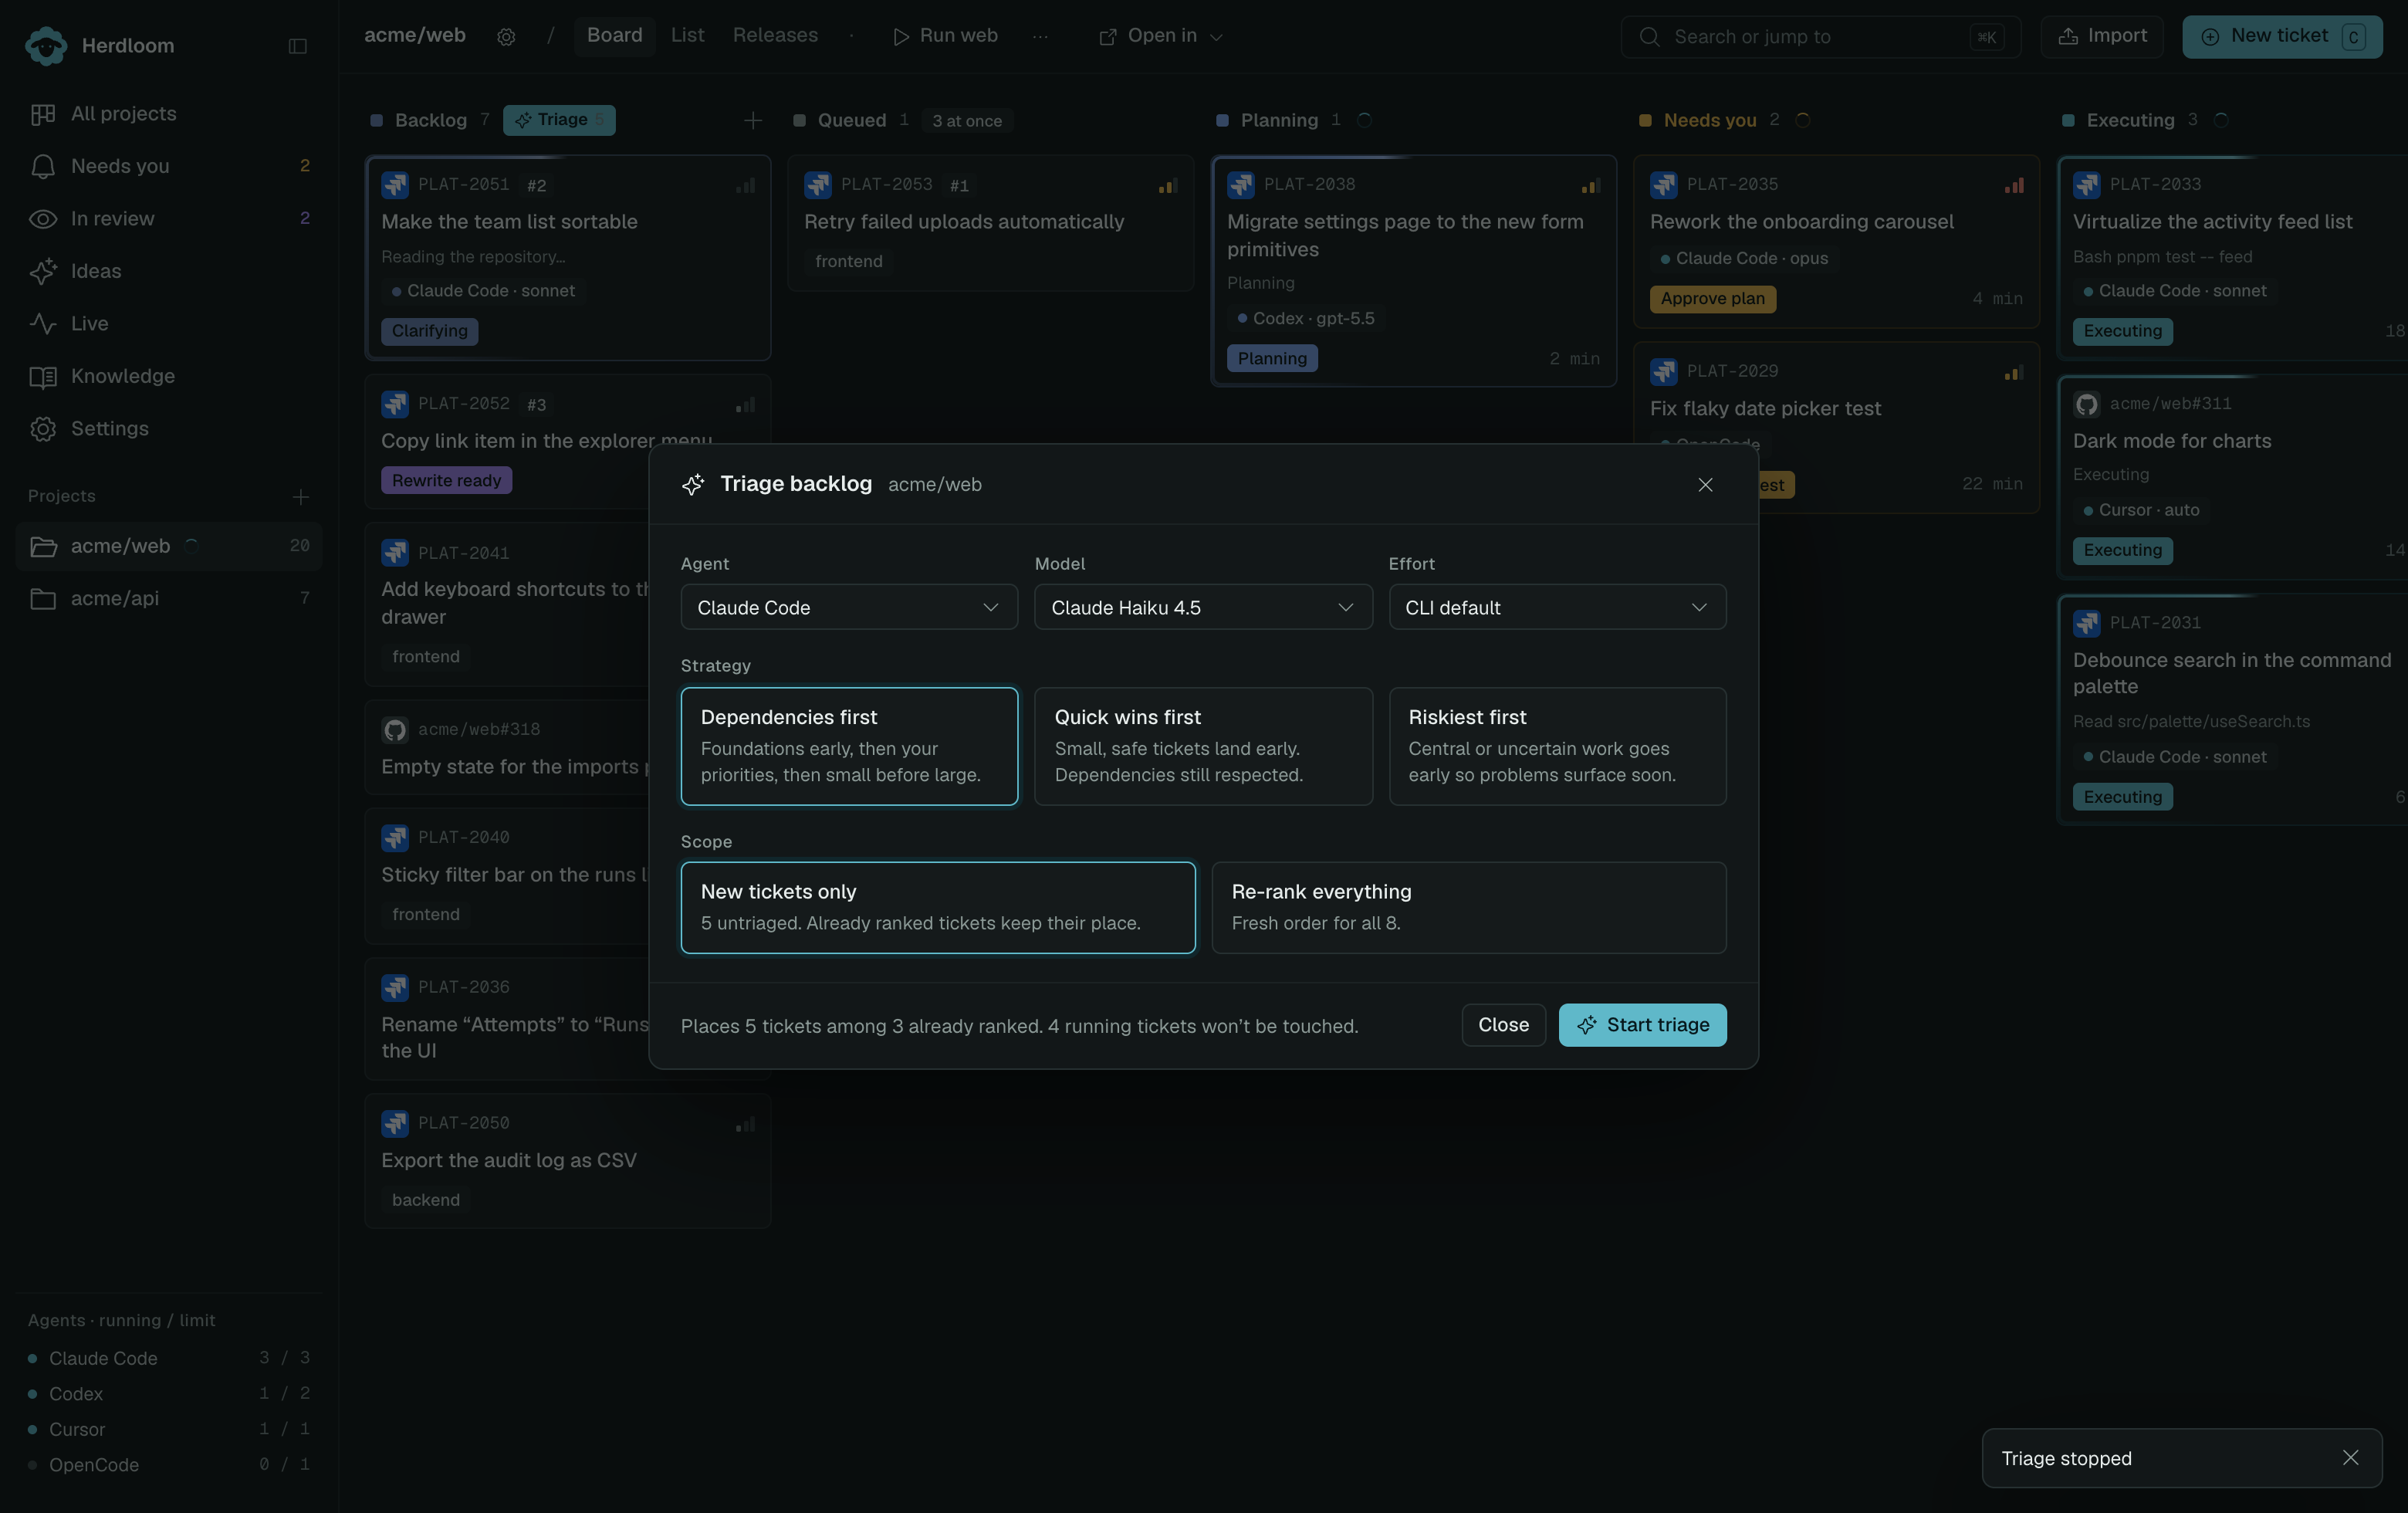Click priority bars icon on PLAT-2038 card
The image size is (2408, 1513).
[x=1591, y=186]
